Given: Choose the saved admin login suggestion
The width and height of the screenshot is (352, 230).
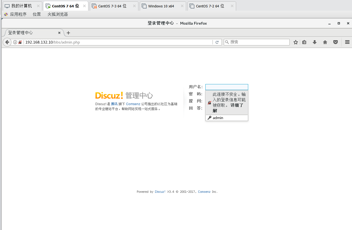Looking at the screenshot, I should pos(227,118).
